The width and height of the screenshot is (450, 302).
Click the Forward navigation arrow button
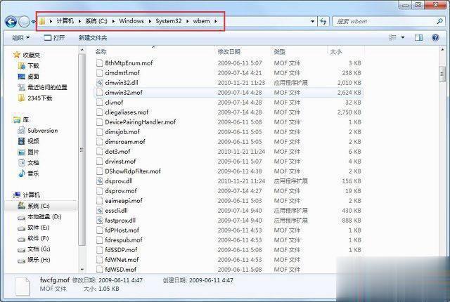point(24,22)
